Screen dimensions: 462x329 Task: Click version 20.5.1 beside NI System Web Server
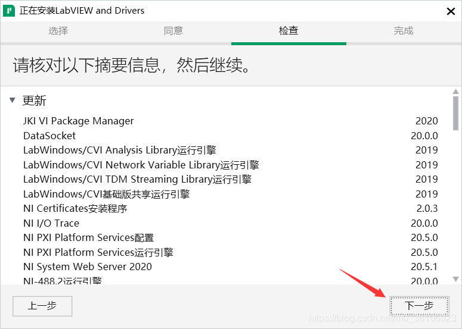(424, 267)
